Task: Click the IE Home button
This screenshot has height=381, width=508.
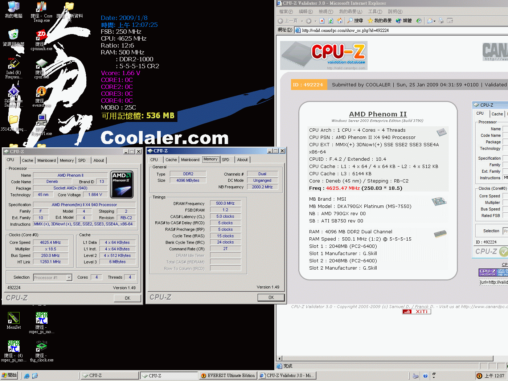Action: pos(340,21)
